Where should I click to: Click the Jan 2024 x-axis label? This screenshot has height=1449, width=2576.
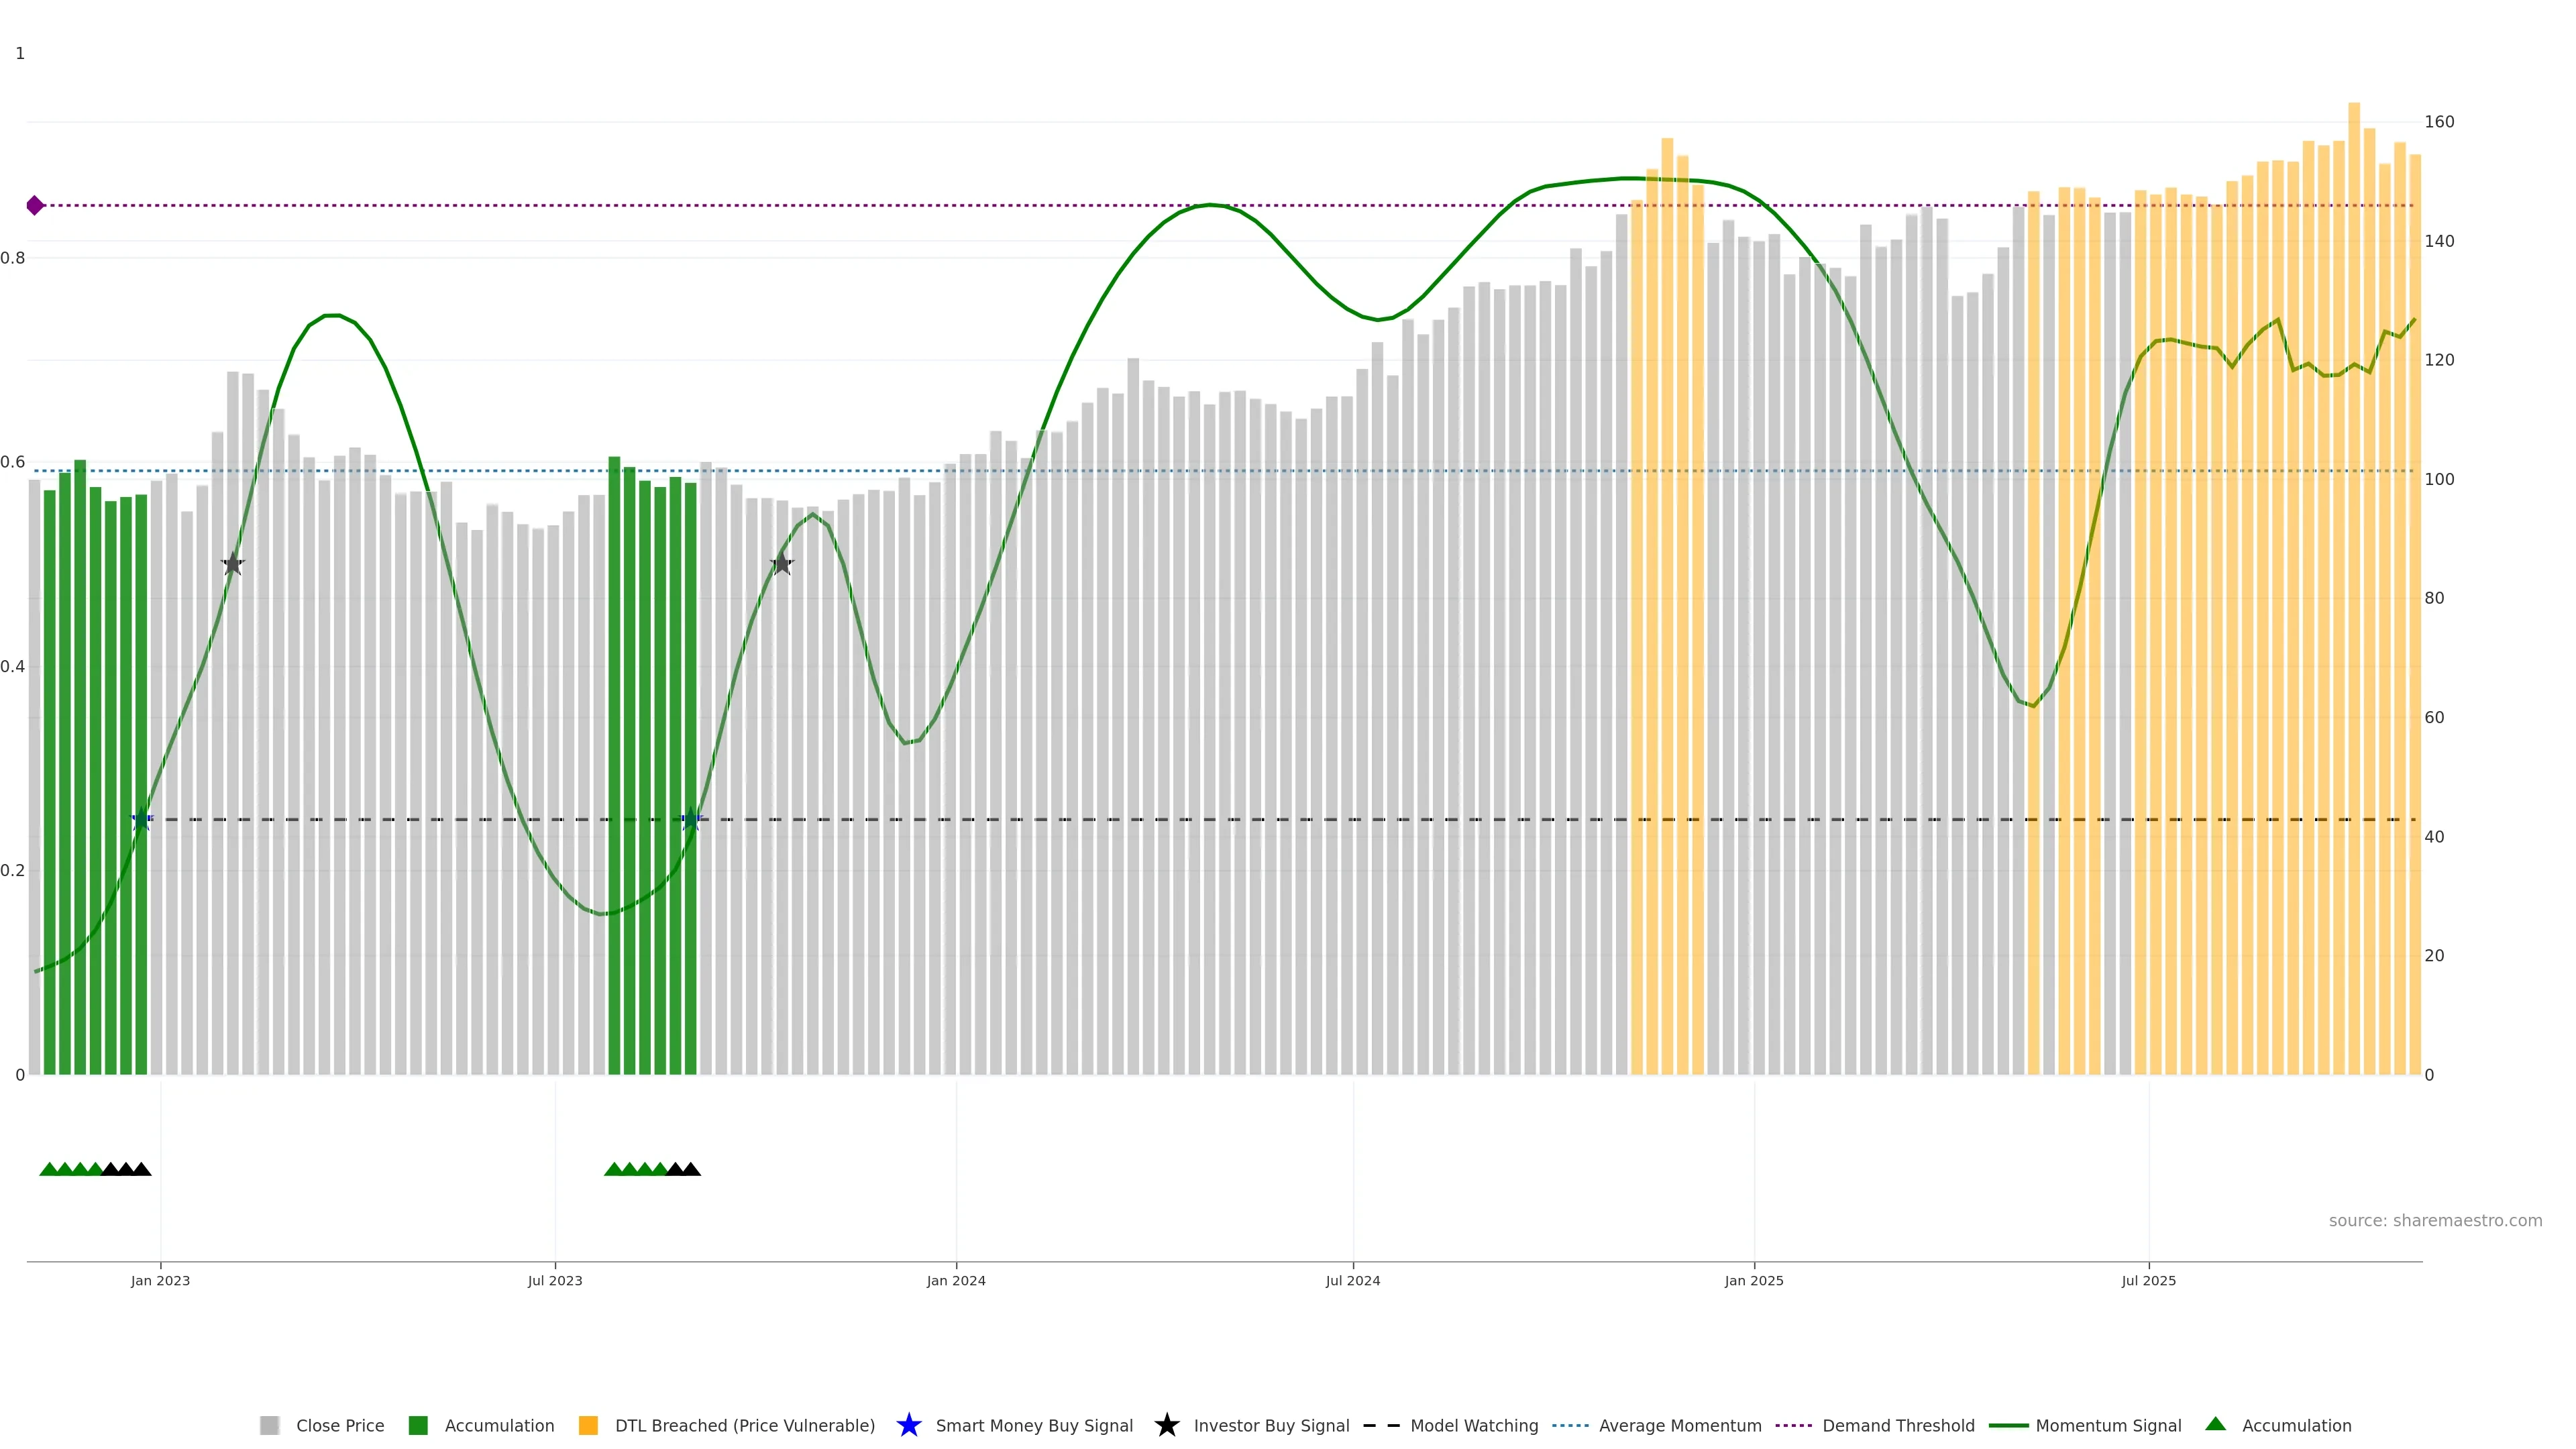click(955, 1281)
